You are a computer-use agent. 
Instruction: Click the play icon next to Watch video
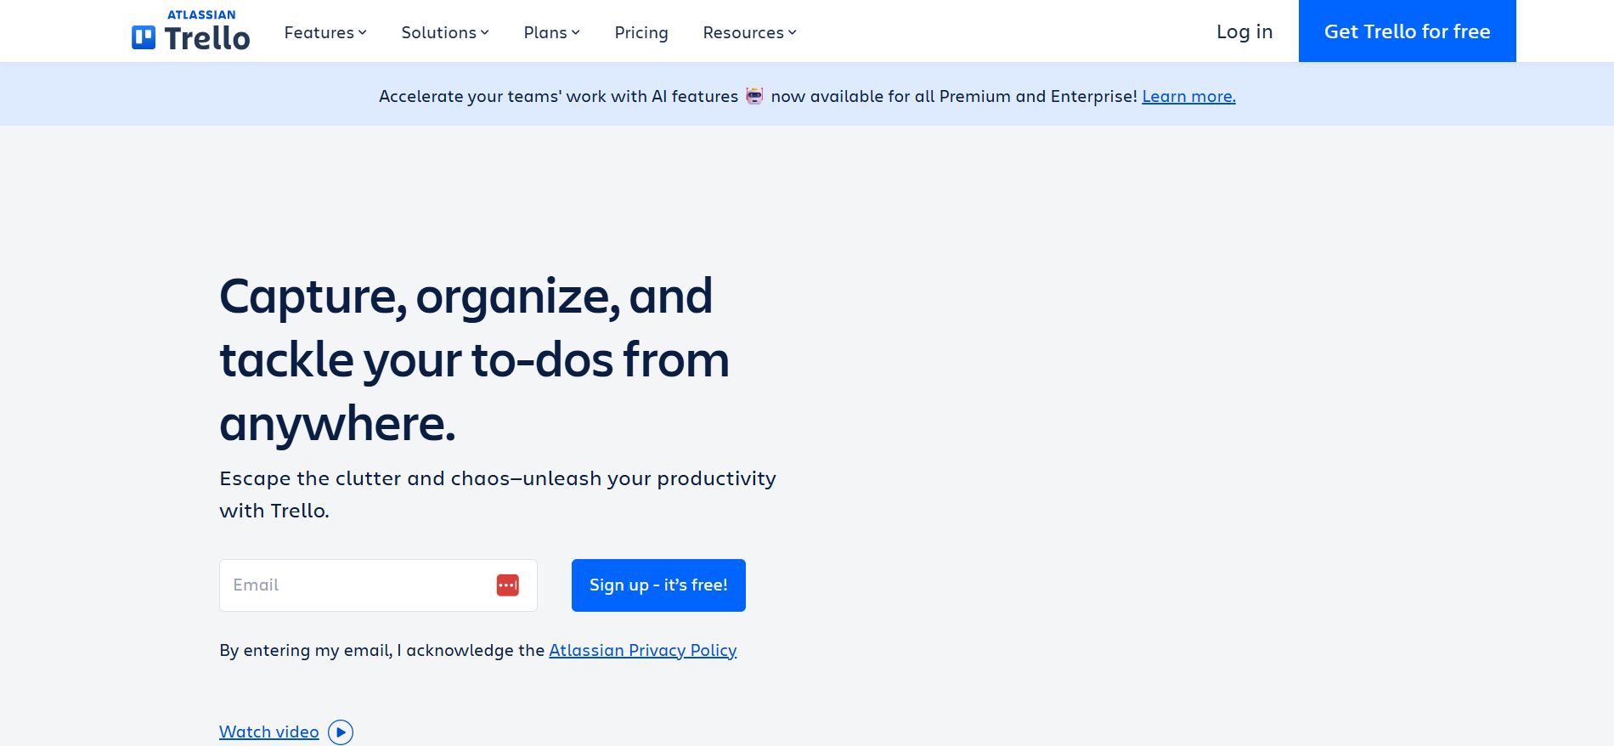341,732
